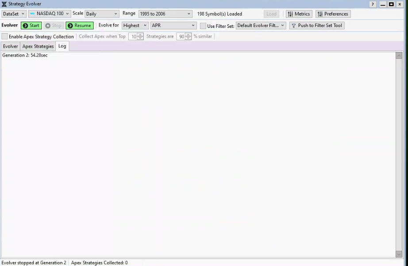Click the green Start evolver button
Screen dimensions: 408x266
click(31, 26)
